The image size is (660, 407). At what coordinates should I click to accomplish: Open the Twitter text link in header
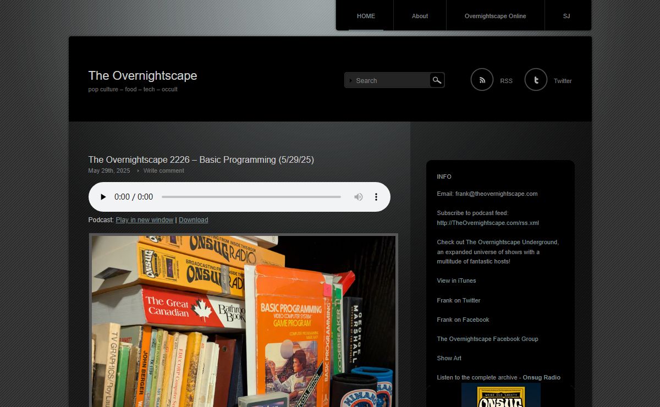coord(563,81)
